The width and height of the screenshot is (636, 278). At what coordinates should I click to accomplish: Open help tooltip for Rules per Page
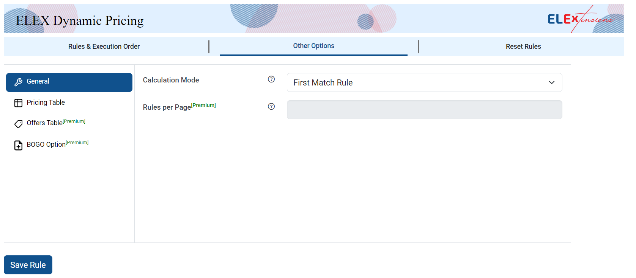coord(271,106)
